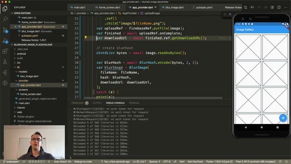Screen dimensions: 291x164
Task: Click the lightbulb code action on line 25
Action: [x=85, y=37]
